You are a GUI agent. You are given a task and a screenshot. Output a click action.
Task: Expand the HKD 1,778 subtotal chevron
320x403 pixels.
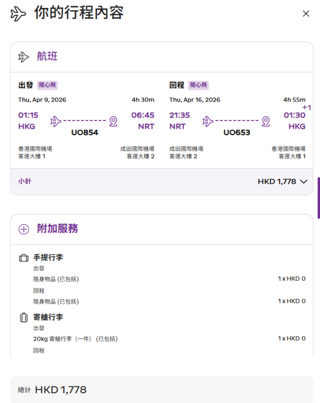point(303,181)
